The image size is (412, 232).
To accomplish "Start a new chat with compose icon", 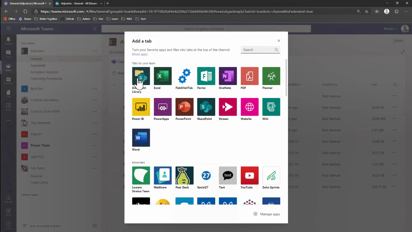I will [95, 29].
